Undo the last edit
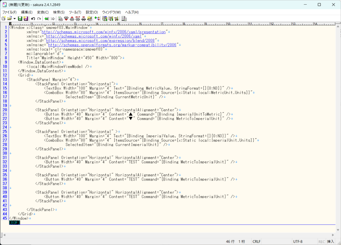The width and height of the screenshot is (341, 245). (x=33, y=19)
